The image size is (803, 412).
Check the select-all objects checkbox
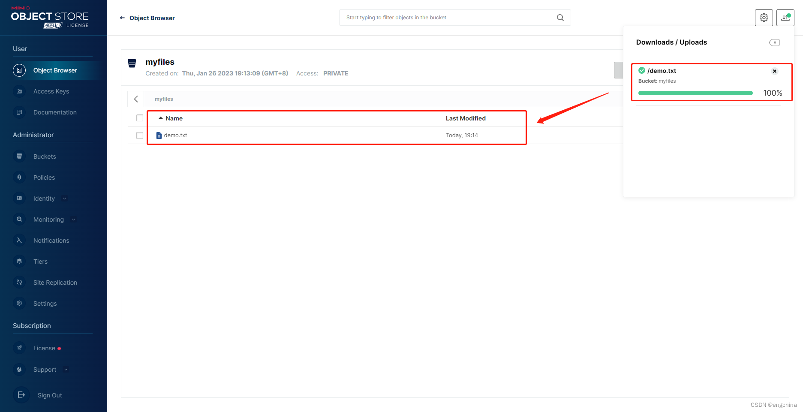pos(140,118)
